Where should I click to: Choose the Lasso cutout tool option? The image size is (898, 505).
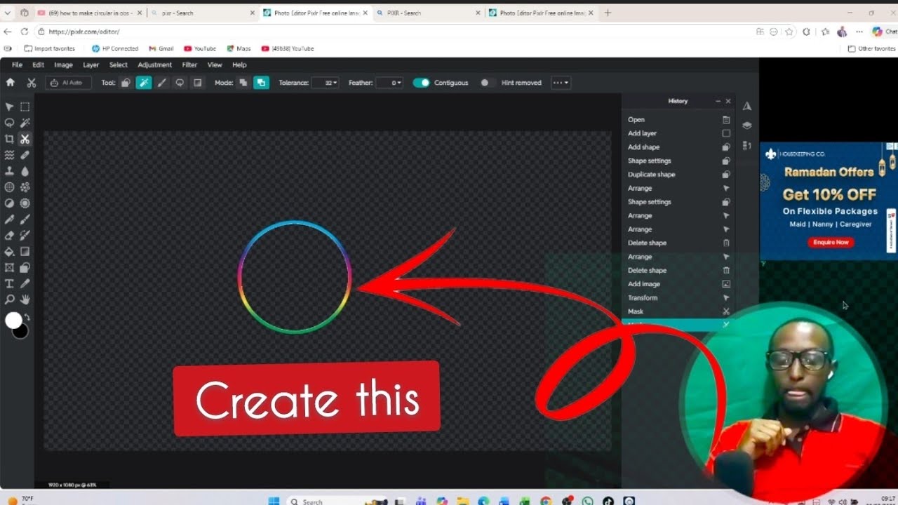180,83
